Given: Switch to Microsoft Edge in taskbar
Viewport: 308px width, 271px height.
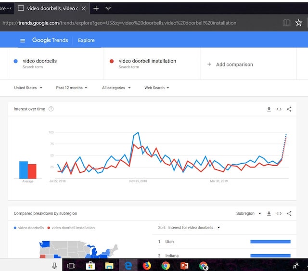Looking at the screenshot, I should pos(128,266).
